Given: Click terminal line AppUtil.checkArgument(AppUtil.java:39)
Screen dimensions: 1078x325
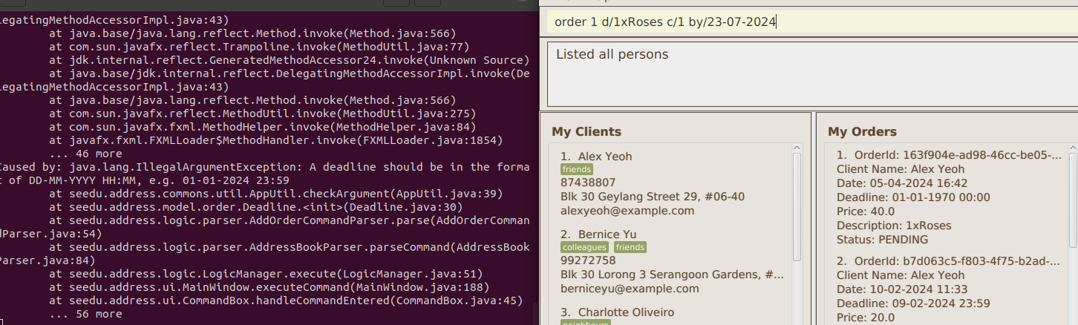Looking at the screenshot, I should tap(276, 194).
